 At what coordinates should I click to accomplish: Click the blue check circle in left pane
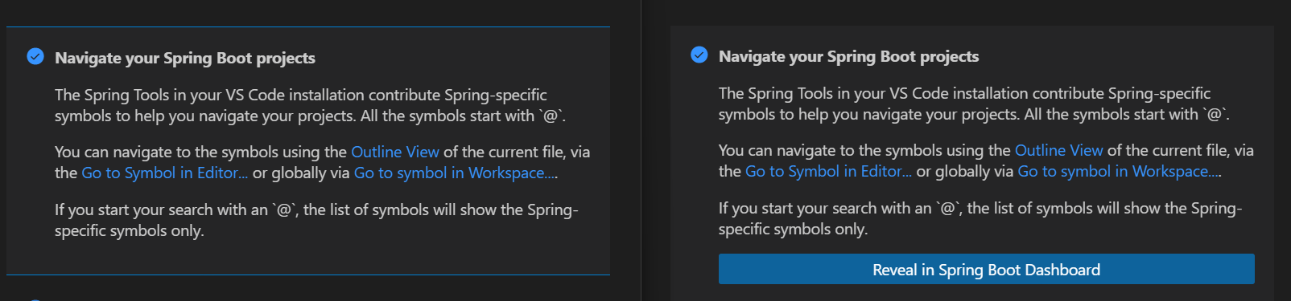[35, 56]
